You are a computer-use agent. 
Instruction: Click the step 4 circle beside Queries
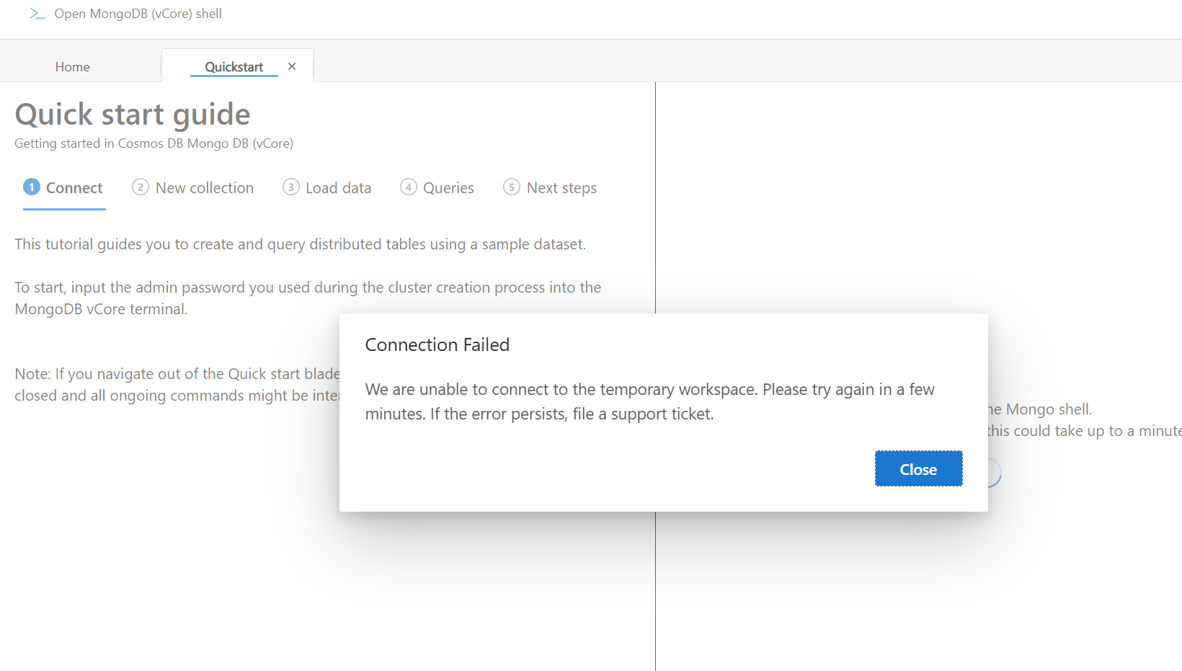(409, 187)
